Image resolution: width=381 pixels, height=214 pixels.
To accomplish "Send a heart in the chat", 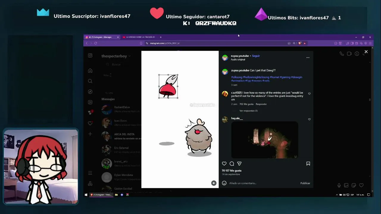I will (361, 185).
